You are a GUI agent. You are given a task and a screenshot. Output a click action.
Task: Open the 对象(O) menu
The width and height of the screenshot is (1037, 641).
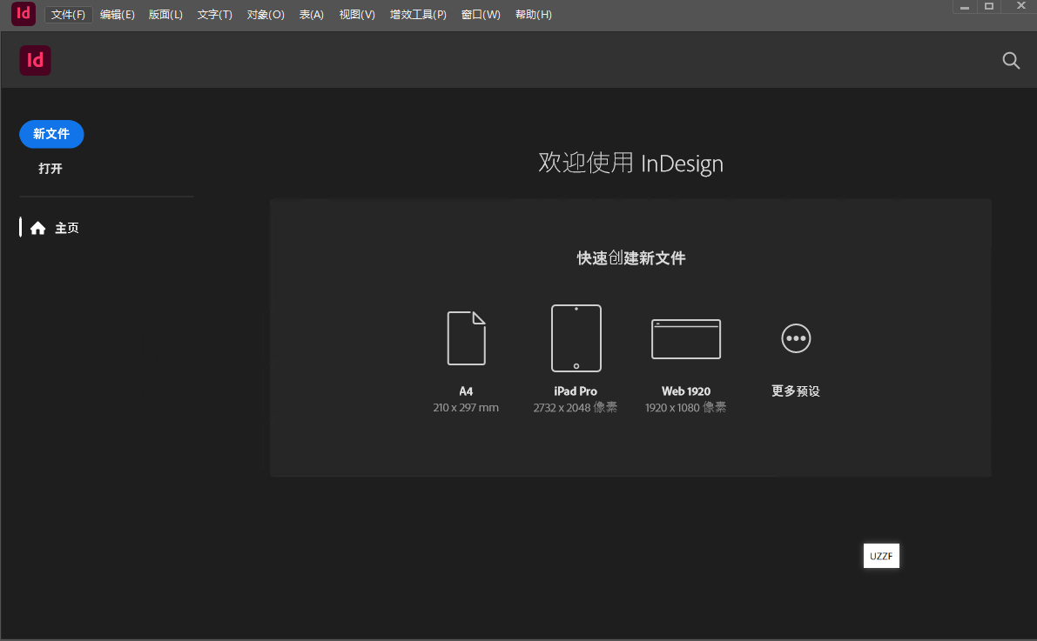tap(266, 15)
